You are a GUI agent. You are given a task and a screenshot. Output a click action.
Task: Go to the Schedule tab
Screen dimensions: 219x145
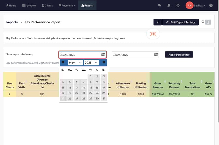point(29,6)
